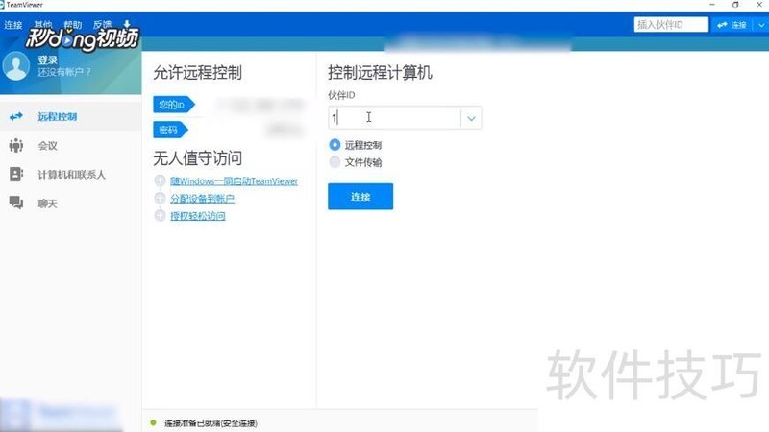
Task: Click the 伙伴ID input field
Action: click(x=394, y=117)
